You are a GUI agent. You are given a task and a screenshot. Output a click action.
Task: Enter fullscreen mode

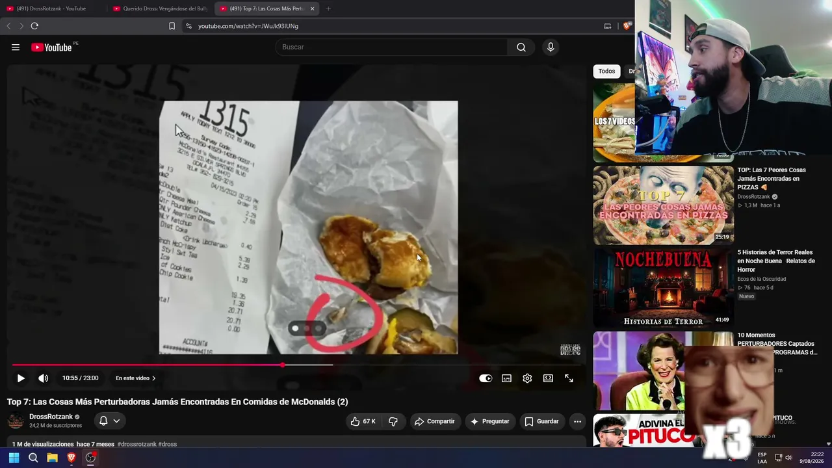tap(569, 378)
